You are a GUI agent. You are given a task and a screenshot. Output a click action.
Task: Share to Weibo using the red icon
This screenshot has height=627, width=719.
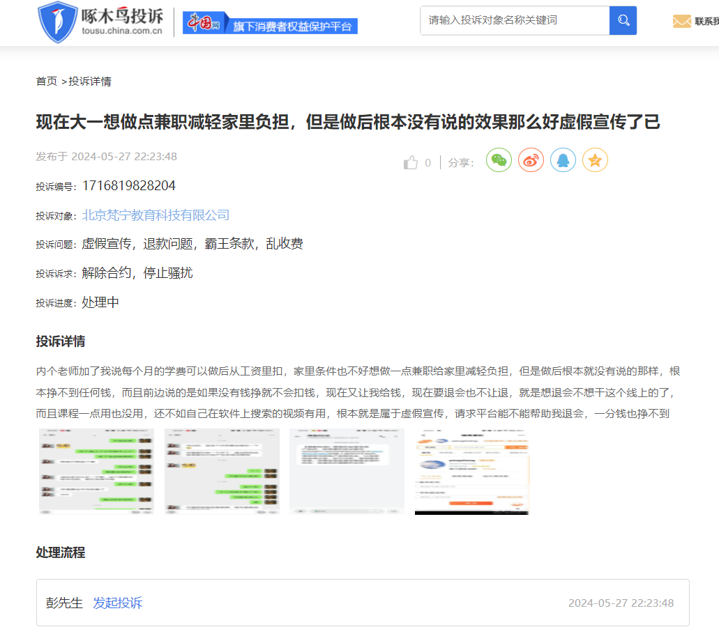click(x=531, y=160)
